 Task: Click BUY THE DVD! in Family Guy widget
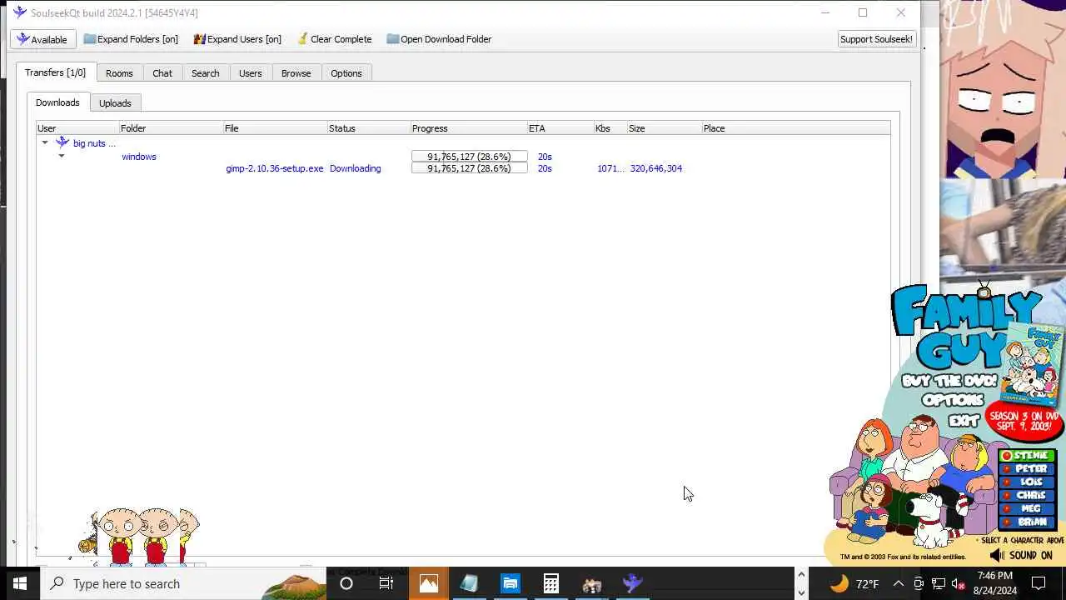click(x=949, y=381)
